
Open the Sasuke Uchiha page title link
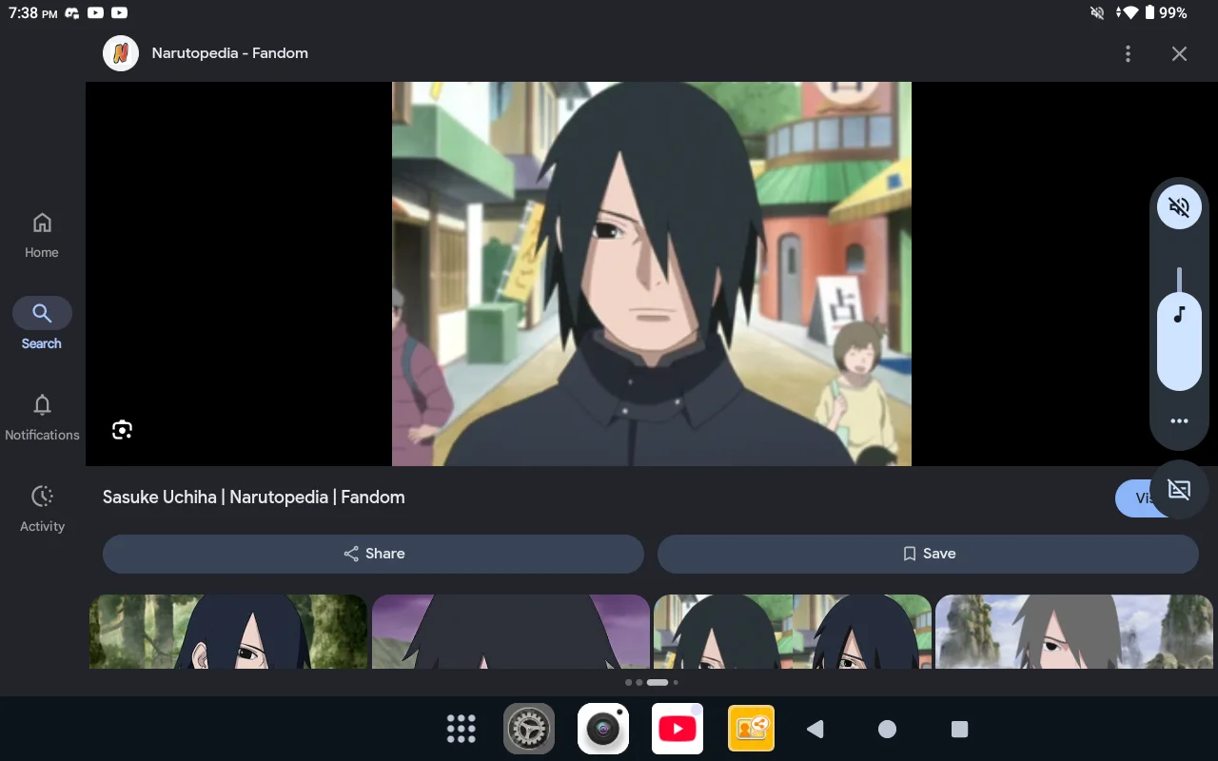point(254,497)
